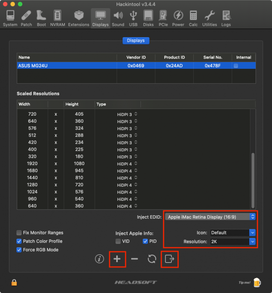Screen dimensions: 272x293
Task: Remove resolution with the minus button
Action: (134, 259)
